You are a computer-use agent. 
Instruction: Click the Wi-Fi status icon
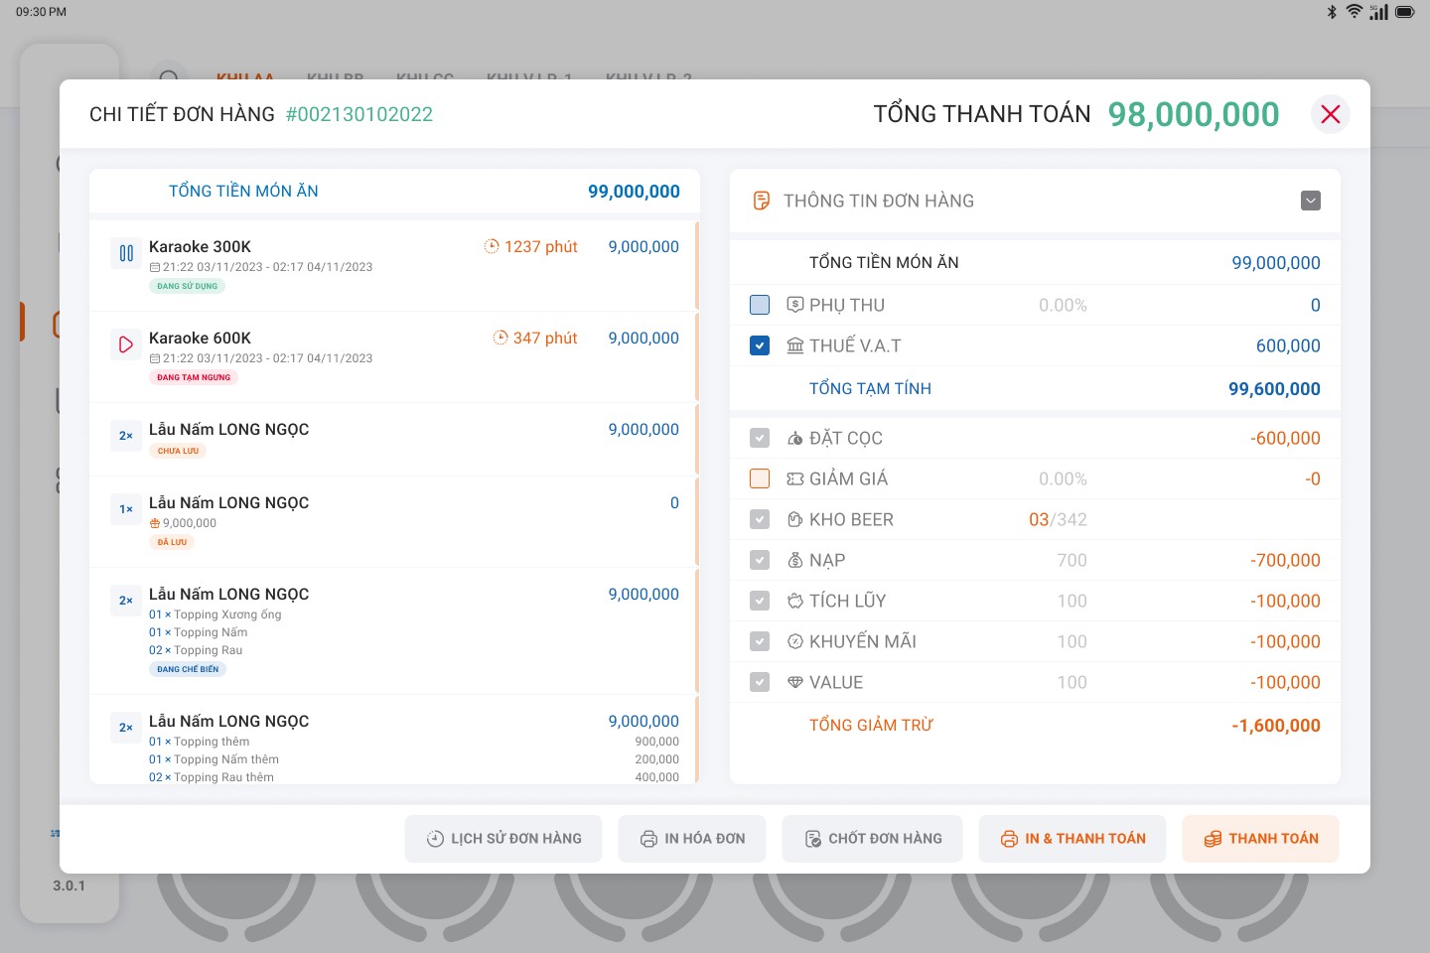click(1355, 12)
